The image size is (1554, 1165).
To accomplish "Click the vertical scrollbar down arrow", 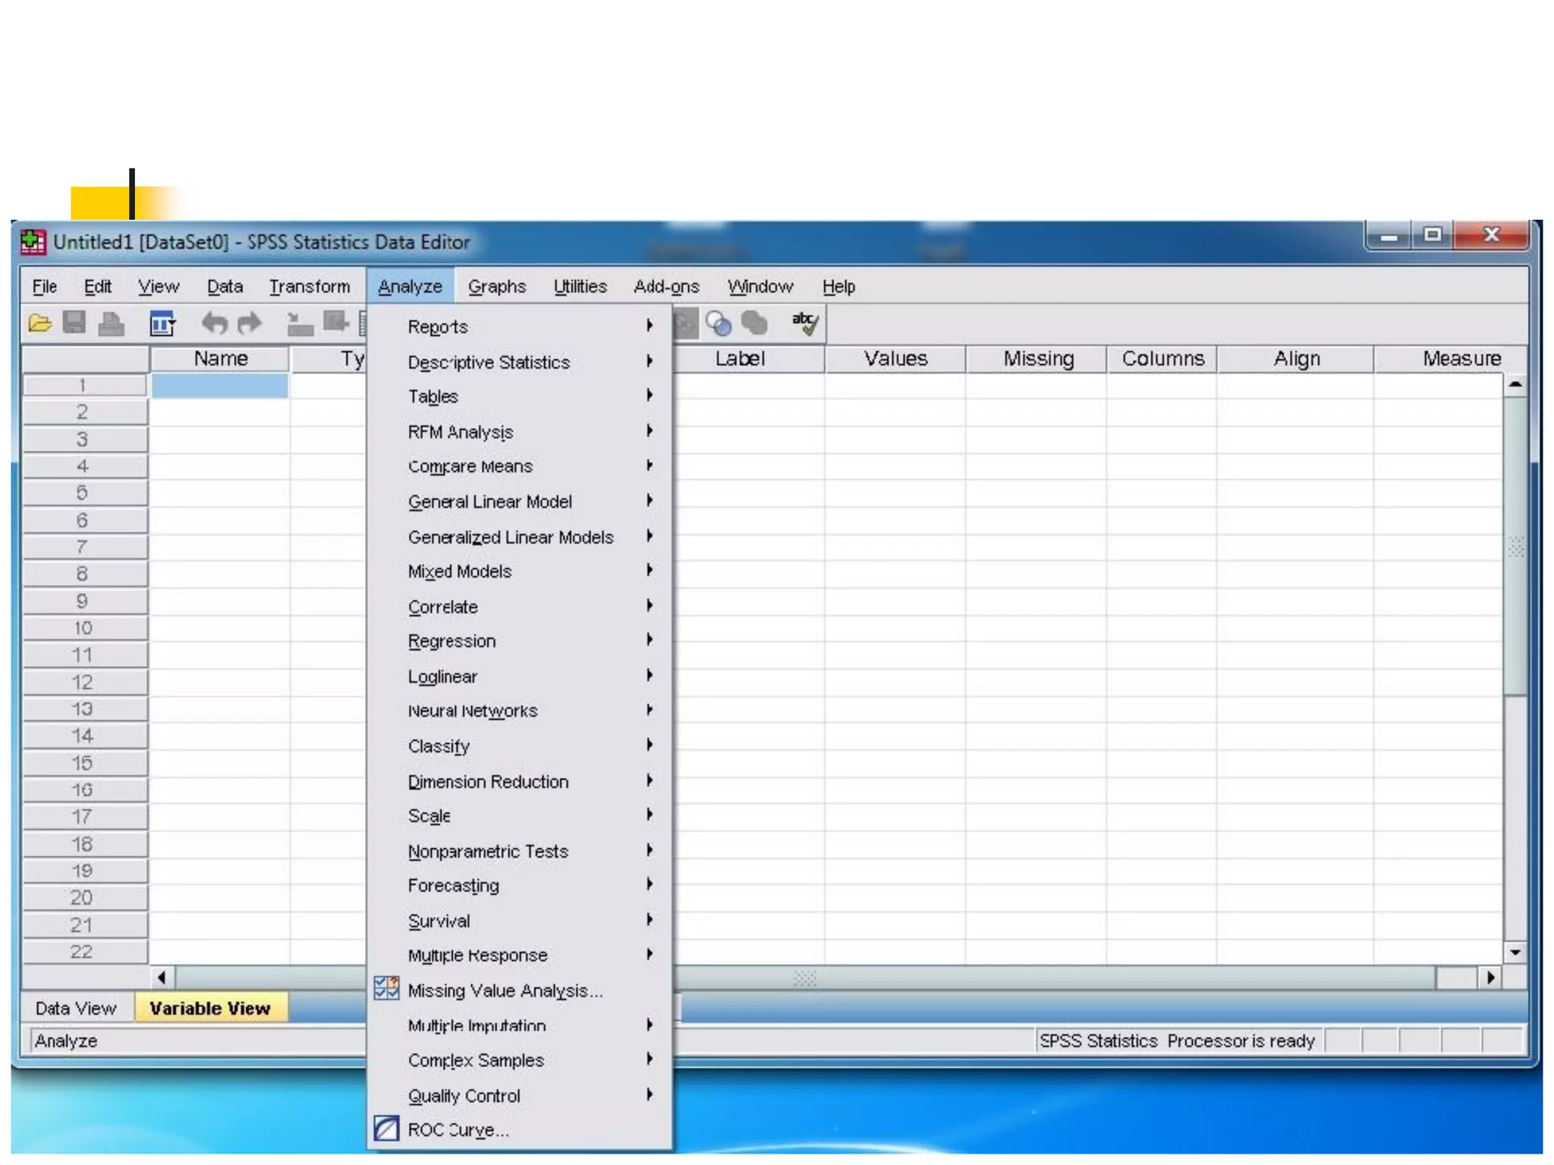I will click(1515, 953).
